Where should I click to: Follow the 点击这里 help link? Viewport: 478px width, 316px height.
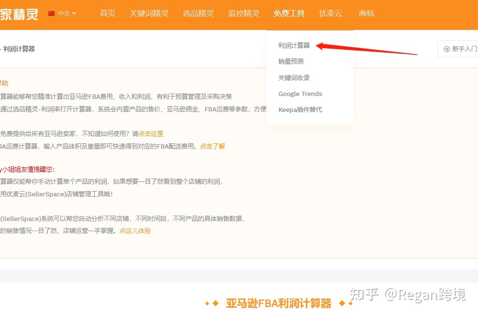pos(151,134)
